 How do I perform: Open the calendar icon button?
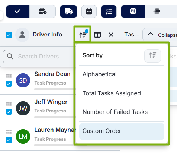click(x=89, y=12)
